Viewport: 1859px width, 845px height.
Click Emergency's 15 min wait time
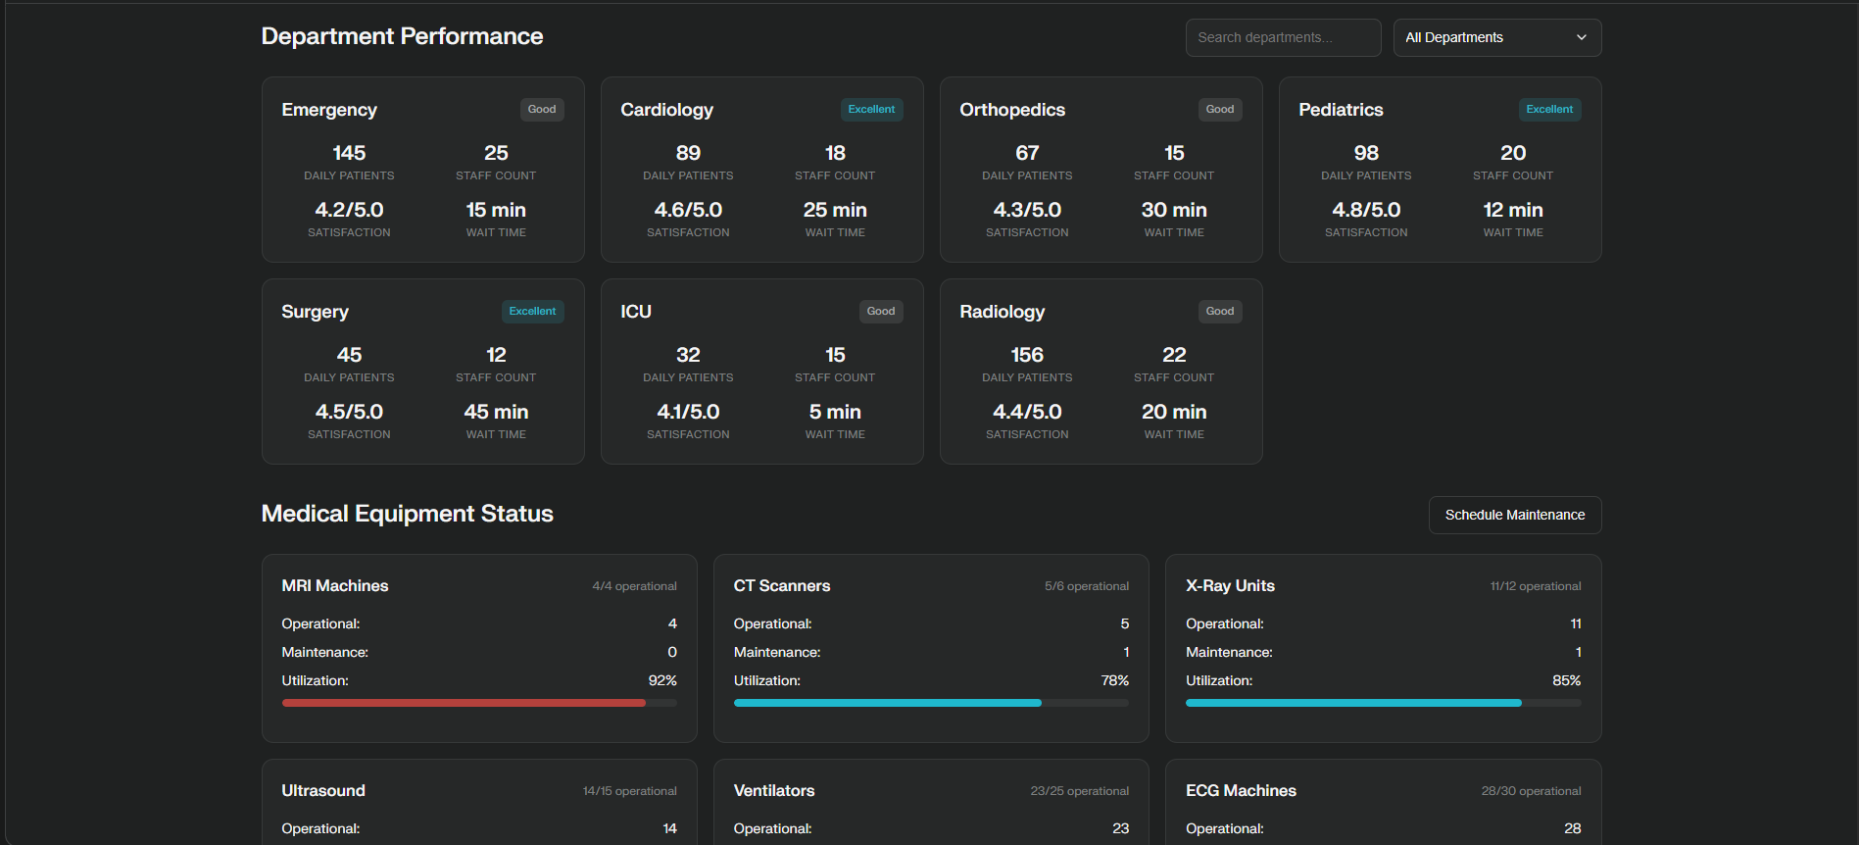pyautogui.click(x=496, y=210)
